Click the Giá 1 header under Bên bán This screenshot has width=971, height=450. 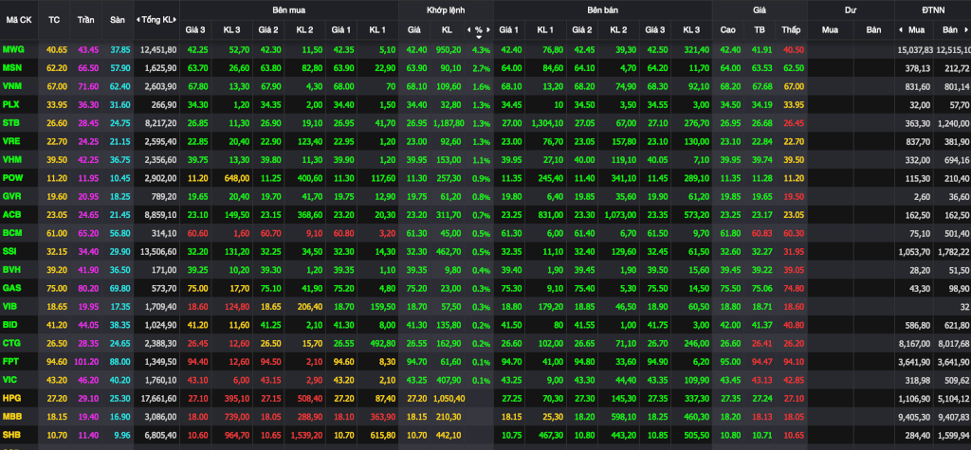coord(508,29)
